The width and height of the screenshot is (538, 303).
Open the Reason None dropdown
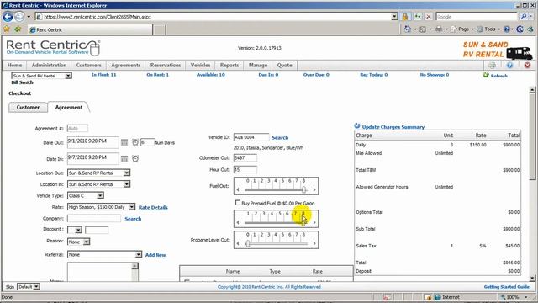[87, 242]
